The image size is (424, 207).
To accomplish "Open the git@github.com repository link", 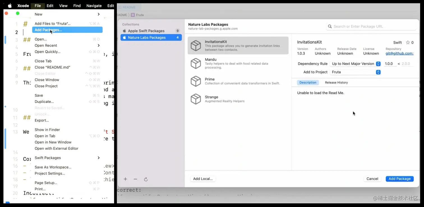I will click(400, 53).
